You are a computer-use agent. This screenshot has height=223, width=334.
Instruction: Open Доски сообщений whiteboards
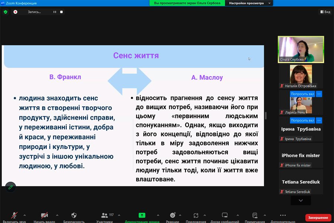pos(225,217)
